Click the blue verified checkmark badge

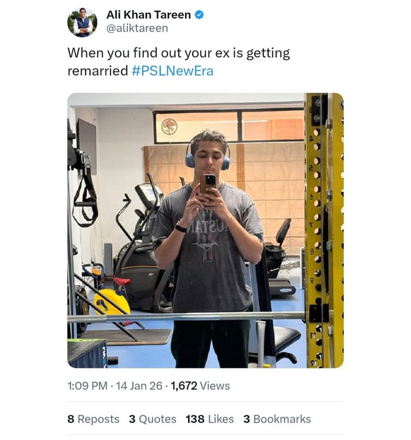coord(200,15)
